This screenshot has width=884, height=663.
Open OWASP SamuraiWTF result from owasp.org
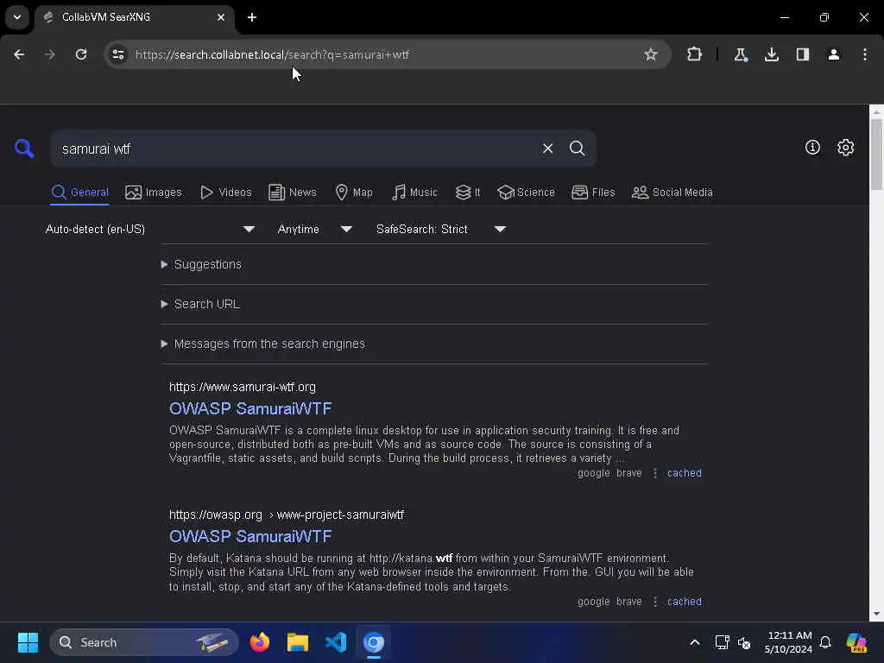pos(250,536)
